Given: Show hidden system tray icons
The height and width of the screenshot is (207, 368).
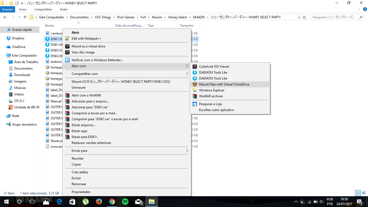Looking at the screenshot, I should [296, 202].
